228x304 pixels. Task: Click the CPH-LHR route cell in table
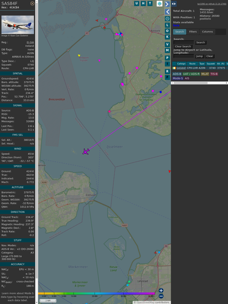pos(192,68)
